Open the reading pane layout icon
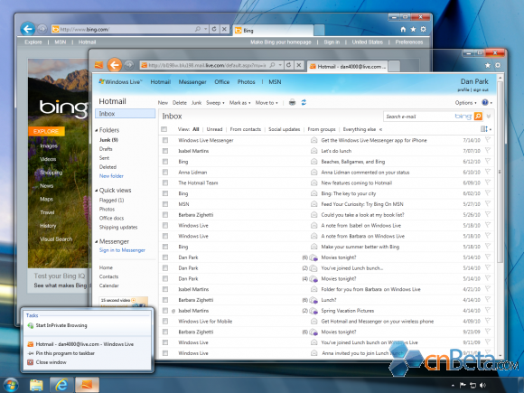Viewport: 524px width, 393px height. 484,129
